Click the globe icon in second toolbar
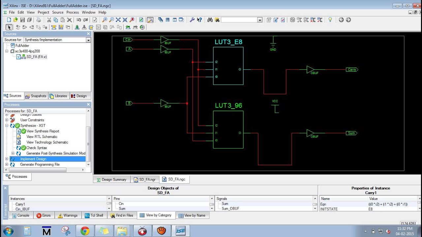 [x=142, y=27]
